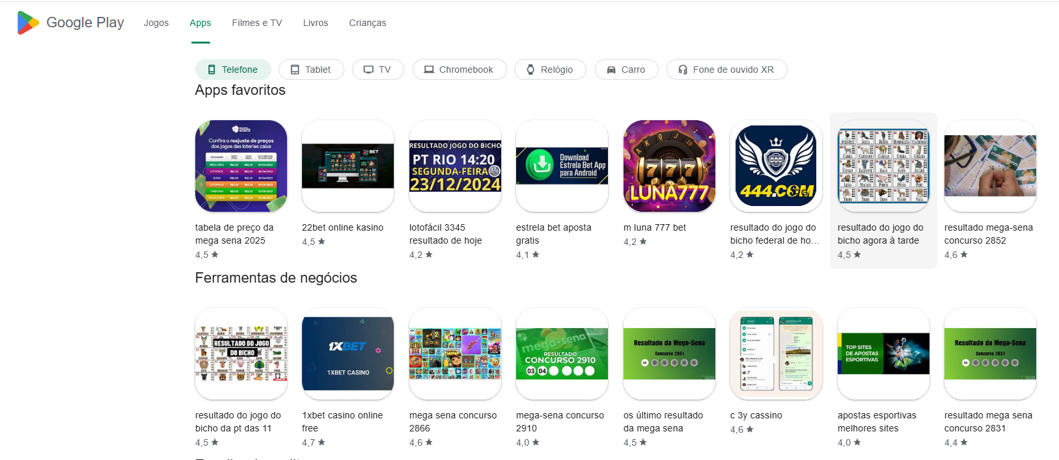Image resolution: width=1059 pixels, height=460 pixels.
Task: Click 'resultado do jogo do bicho da pt das 11' title
Action: (238, 422)
